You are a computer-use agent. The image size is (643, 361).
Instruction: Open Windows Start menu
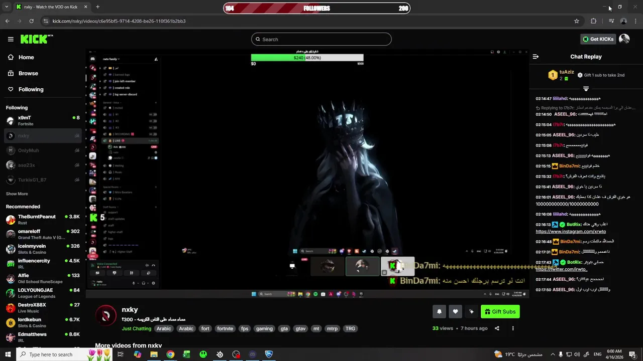coord(8,354)
